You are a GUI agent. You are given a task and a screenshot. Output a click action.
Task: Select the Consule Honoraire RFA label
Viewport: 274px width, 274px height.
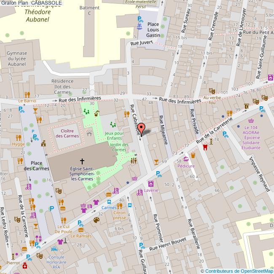(x=56, y=262)
